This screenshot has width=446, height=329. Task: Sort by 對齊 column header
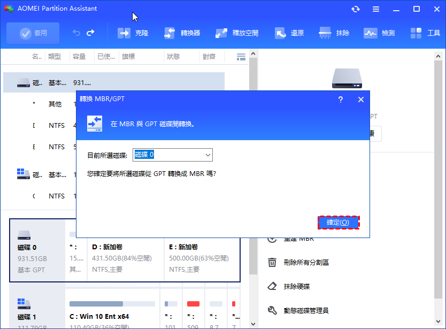[x=209, y=57]
